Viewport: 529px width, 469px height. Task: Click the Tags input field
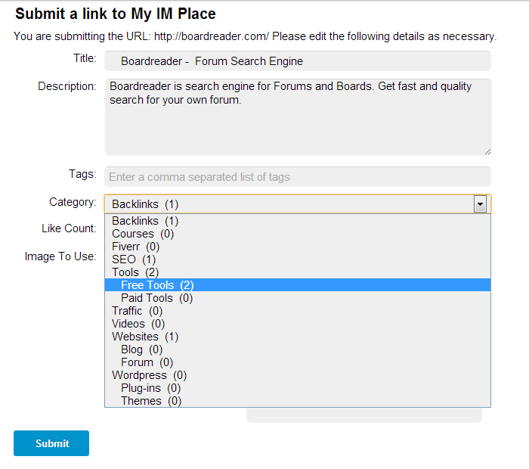tap(298, 176)
